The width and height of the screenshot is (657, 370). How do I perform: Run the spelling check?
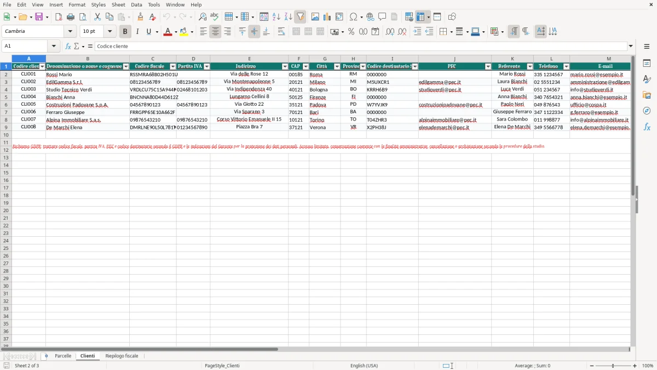(215, 17)
